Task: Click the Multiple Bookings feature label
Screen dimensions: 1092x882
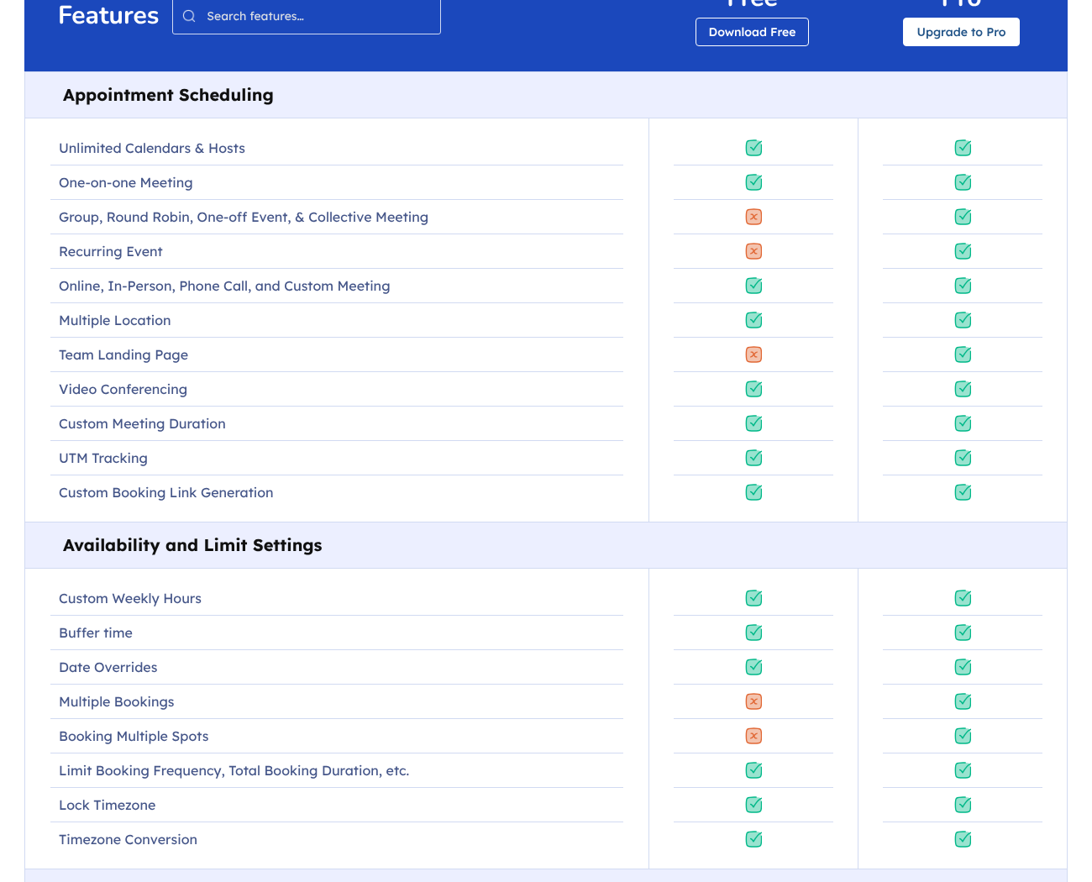Action: pos(117,702)
